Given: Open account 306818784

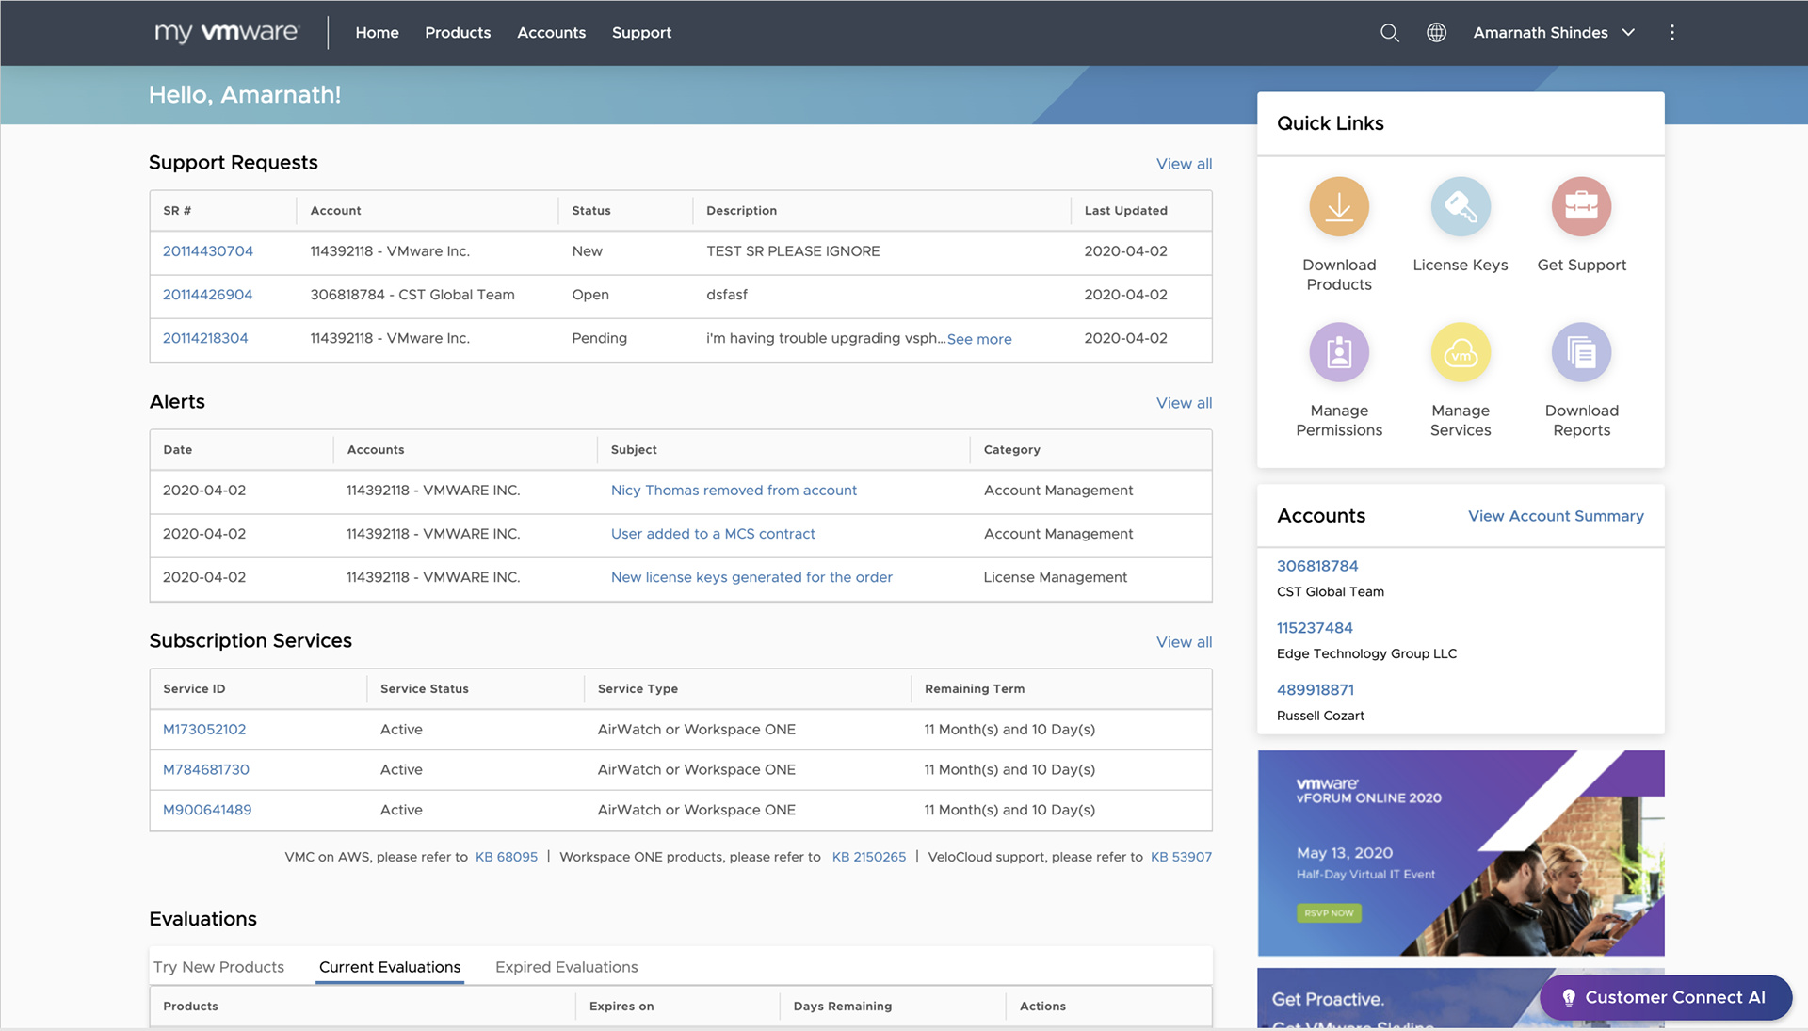Looking at the screenshot, I should click(x=1317, y=566).
